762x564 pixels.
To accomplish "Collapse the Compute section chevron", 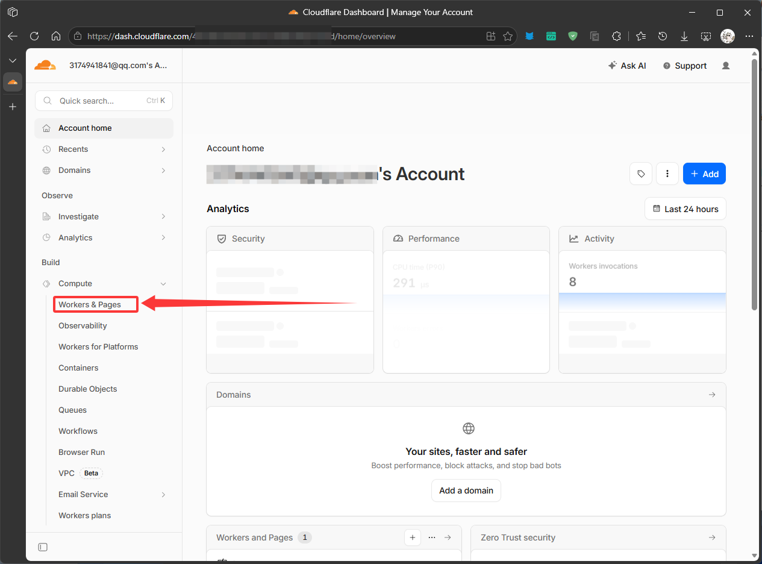I will [163, 284].
